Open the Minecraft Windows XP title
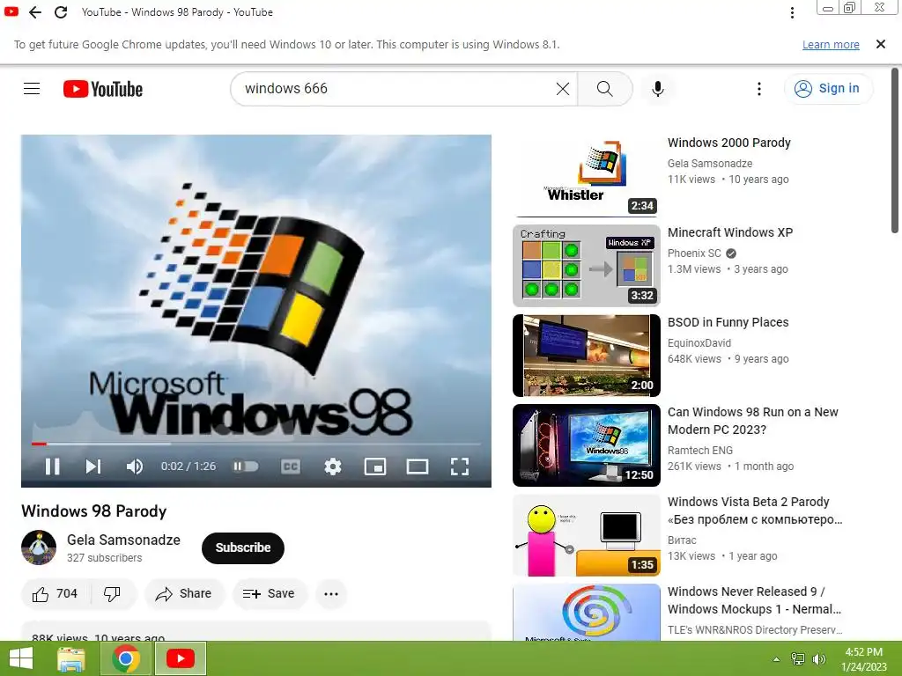902x676 pixels. coord(730,232)
